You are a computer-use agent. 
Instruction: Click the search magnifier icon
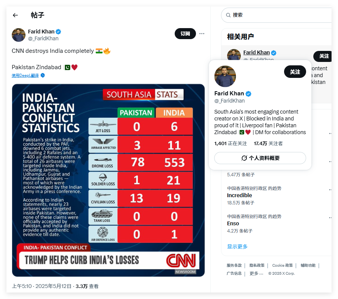pyautogui.click(x=228, y=15)
